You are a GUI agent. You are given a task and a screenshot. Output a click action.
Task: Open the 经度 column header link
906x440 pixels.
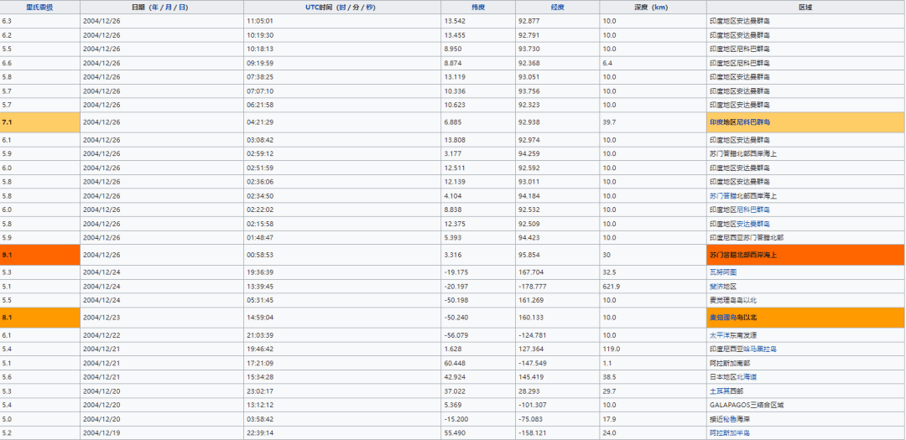tap(557, 7)
